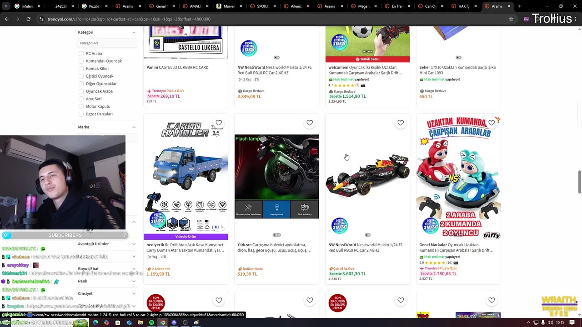This screenshot has height=327, width=582.
Task: Enable the Eğitici Oyuncak filter
Action: coord(81,76)
